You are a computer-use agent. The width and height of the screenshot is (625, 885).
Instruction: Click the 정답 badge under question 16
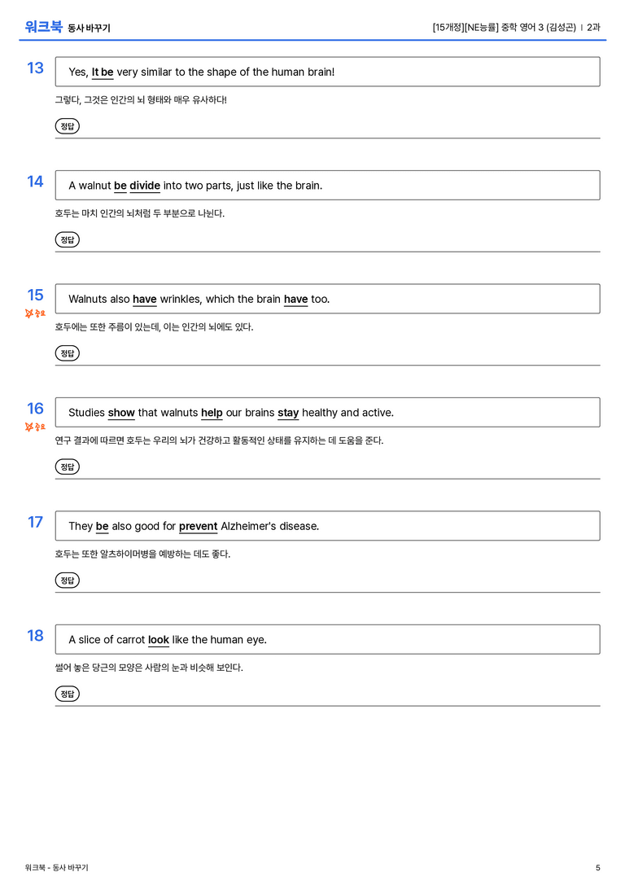(67, 467)
